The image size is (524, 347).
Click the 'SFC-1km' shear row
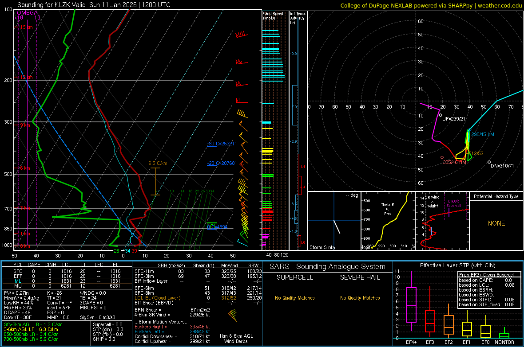coord(198,271)
